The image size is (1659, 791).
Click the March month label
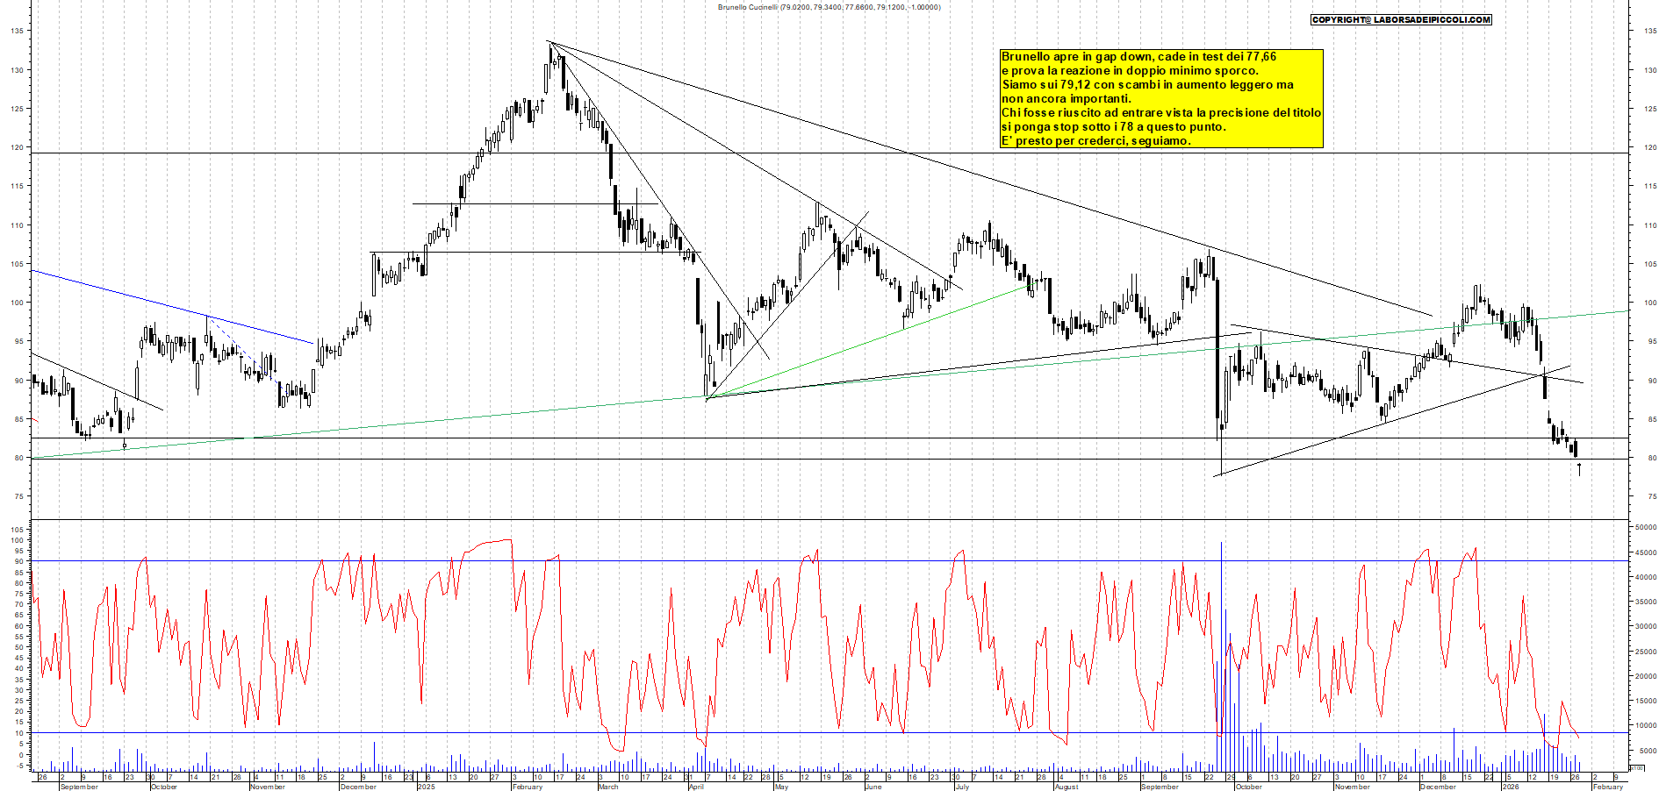(608, 787)
